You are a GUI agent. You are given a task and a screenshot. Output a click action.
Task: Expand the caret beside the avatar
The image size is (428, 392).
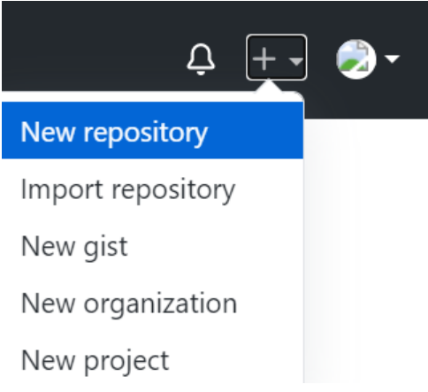pyautogui.click(x=393, y=59)
